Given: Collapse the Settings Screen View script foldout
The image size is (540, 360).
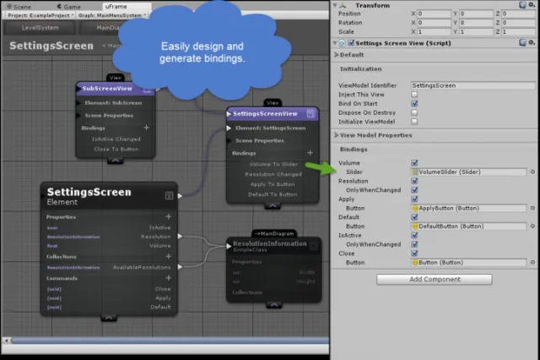Looking at the screenshot, I should coord(335,43).
